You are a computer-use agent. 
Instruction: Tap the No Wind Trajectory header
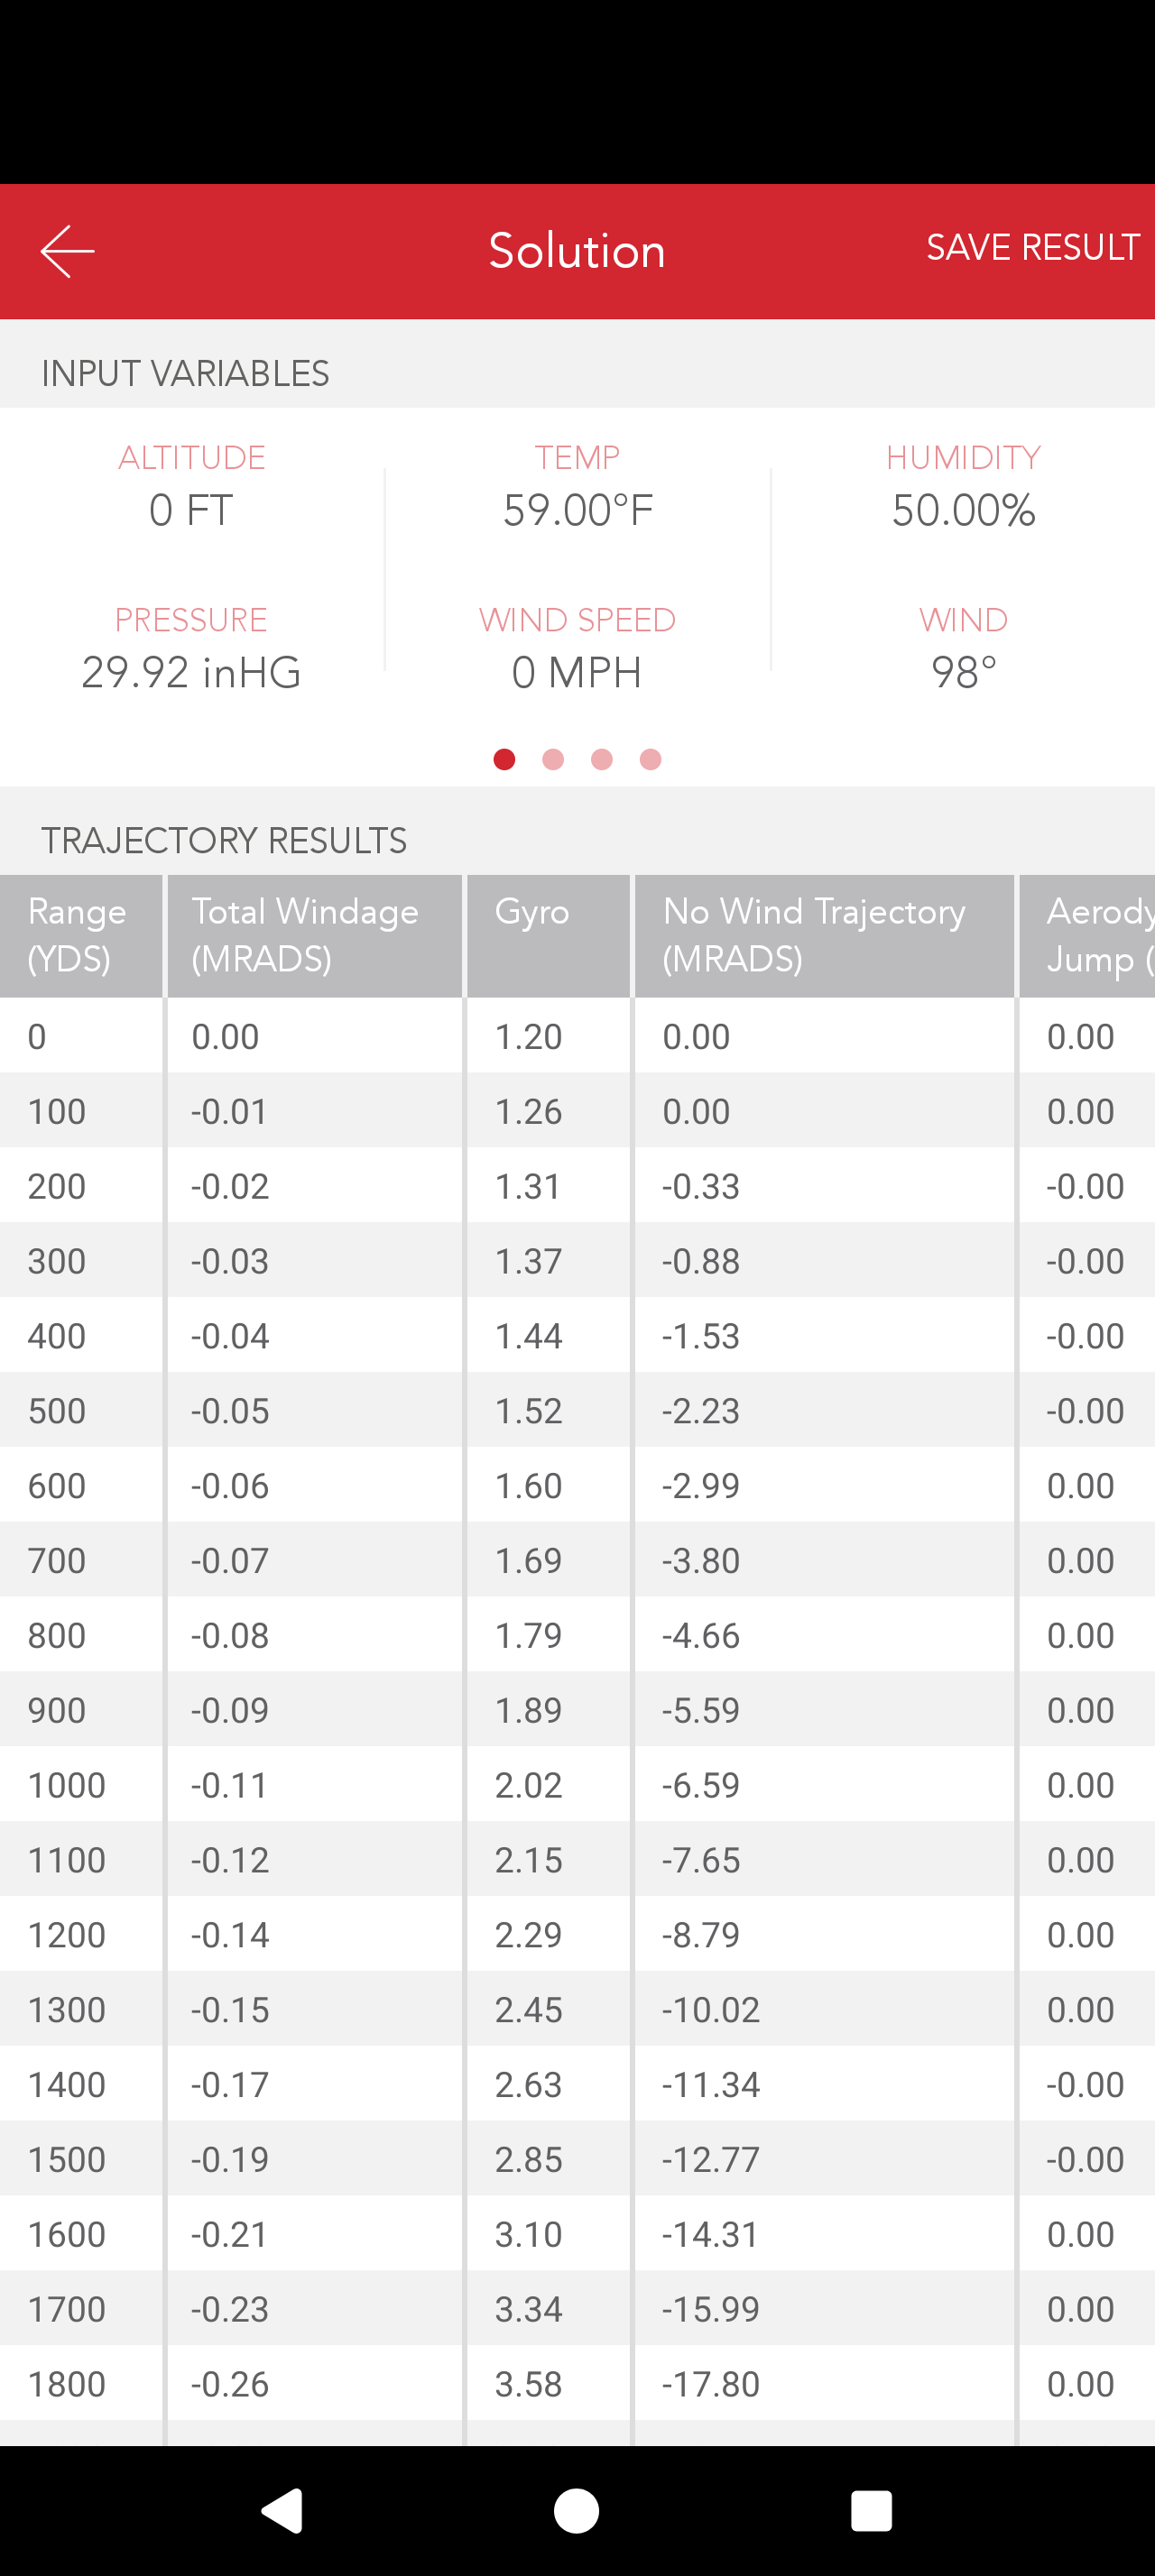[825, 936]
